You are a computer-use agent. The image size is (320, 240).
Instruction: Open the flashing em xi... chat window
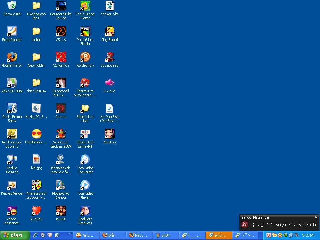[x=219, y=235]
